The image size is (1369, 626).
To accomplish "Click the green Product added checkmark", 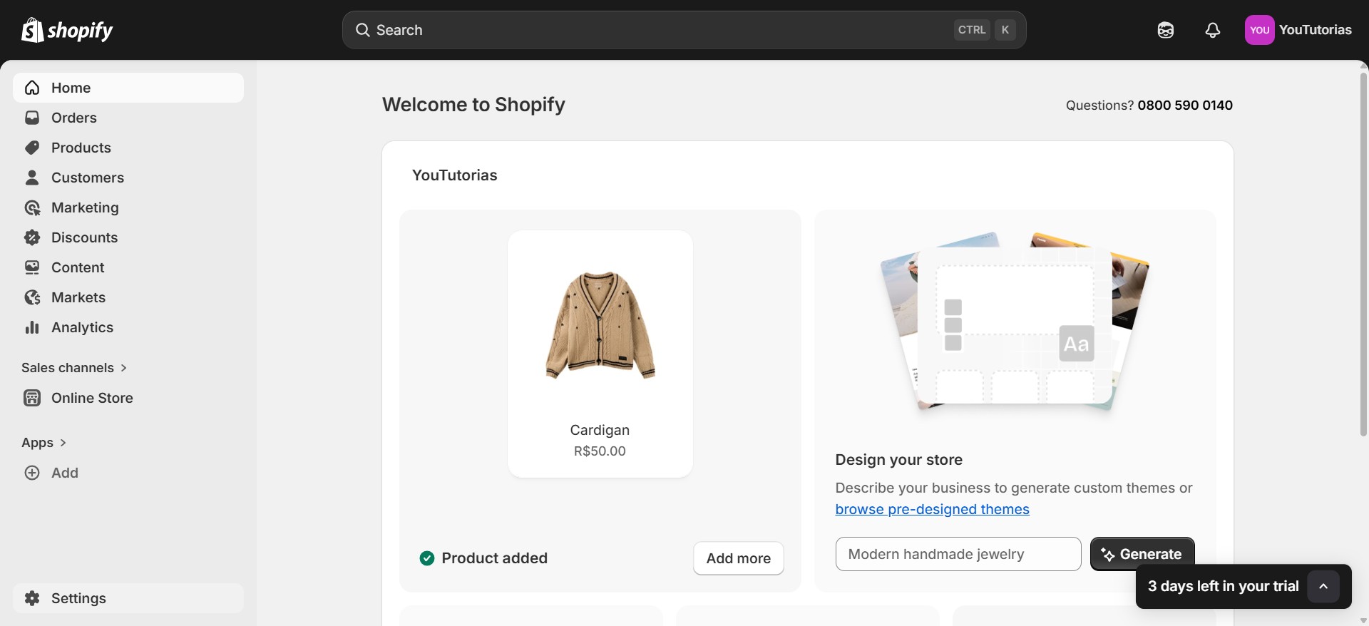I will tap(427, 558).
